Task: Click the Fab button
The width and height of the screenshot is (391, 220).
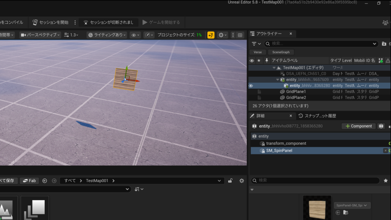Action: pyautogui.click(x=29, y=181)
